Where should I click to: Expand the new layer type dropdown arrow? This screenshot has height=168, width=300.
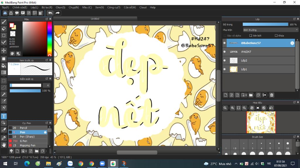coord(246,95)
